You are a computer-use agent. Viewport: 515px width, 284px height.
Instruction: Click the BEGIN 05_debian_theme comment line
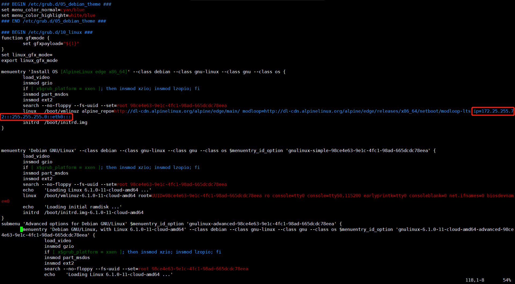click(x=56, y=4)
